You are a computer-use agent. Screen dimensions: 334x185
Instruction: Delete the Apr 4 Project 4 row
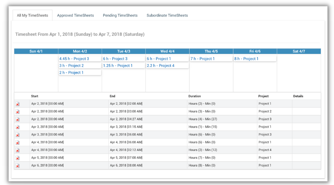tap(17, 150)
